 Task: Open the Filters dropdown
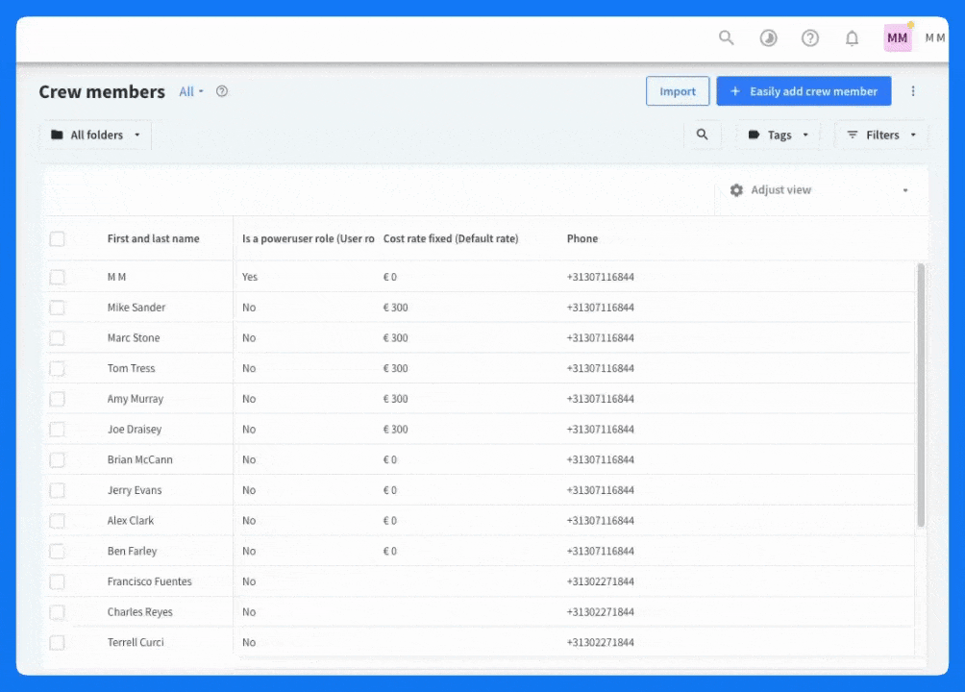point(881,135)
